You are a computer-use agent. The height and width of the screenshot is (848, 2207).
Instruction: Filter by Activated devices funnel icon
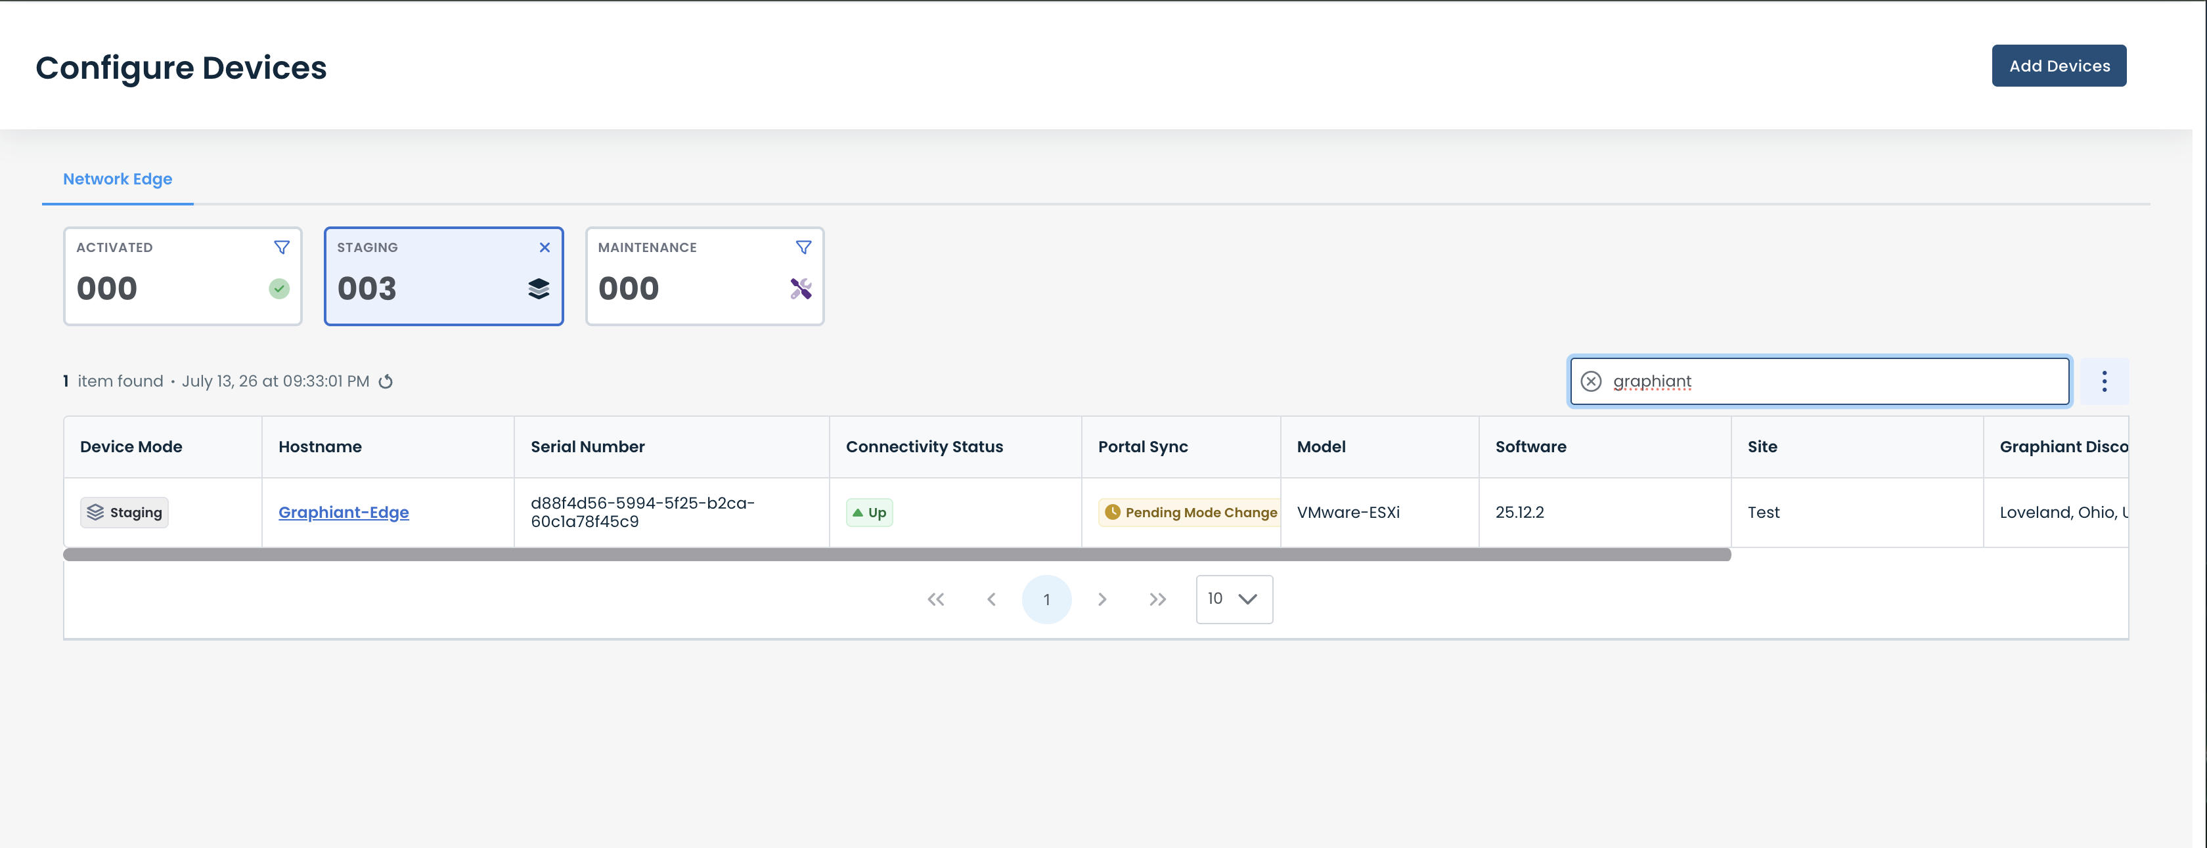tap(281, 247)
